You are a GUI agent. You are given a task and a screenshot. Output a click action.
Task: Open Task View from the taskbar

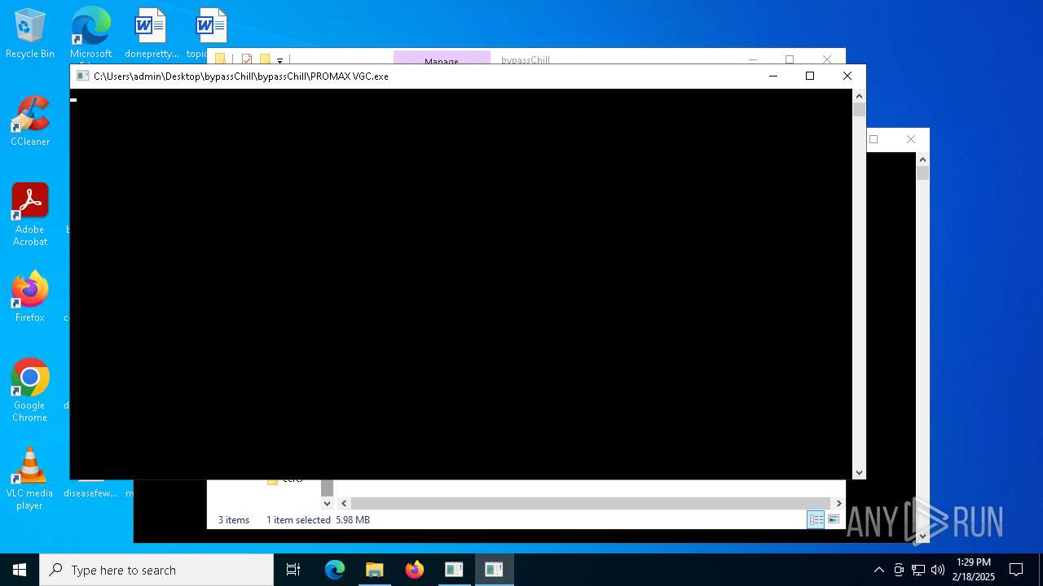[293, 570]
